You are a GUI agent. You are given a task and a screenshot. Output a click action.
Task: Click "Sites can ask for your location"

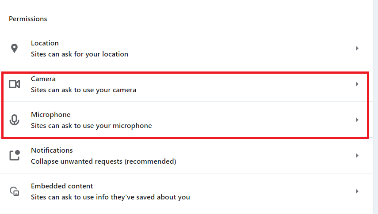click(80, 54)
